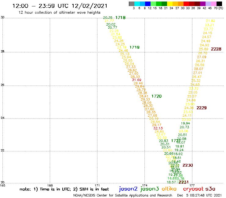
Task: Click the red wave height value 31.69
Action: [x=137, y=80]
